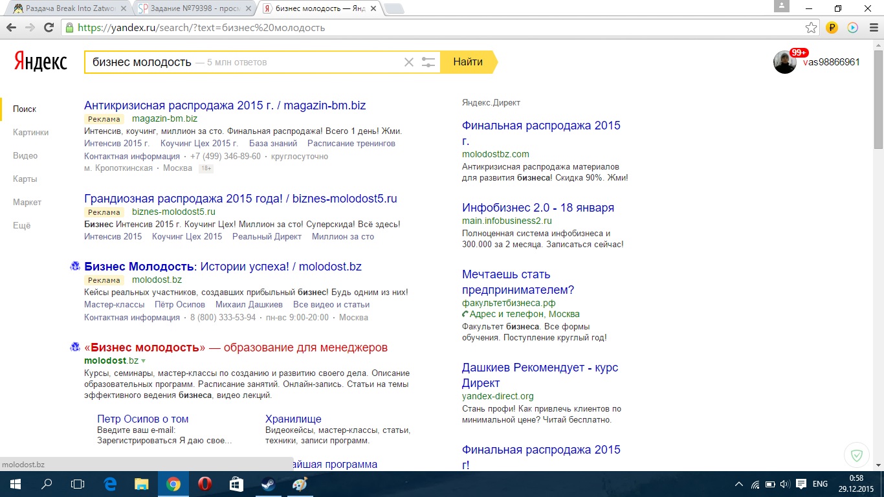Open the yellow P extension icon
The width and height of the screenshot is (884, 497).
coord(833,28)
